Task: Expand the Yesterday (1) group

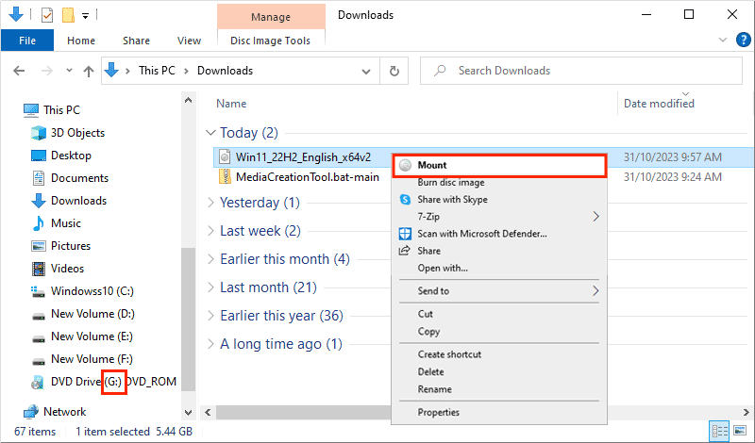Action: coord(210,203)
